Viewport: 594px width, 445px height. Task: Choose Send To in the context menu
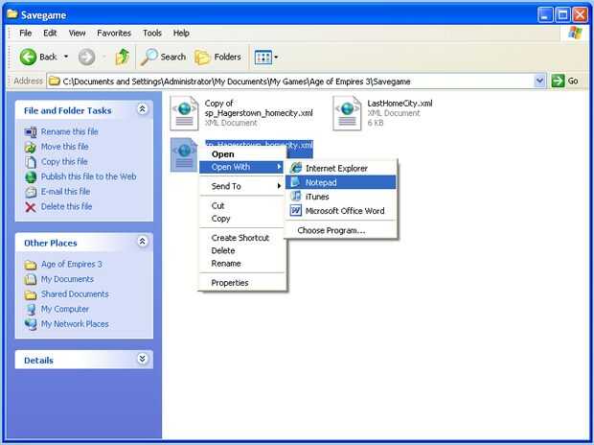point(241,186)
